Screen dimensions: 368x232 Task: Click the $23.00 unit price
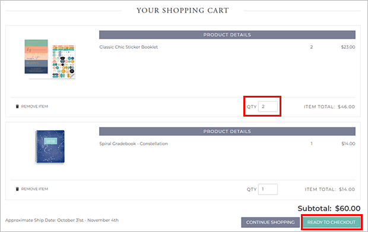tap(348, 47)
